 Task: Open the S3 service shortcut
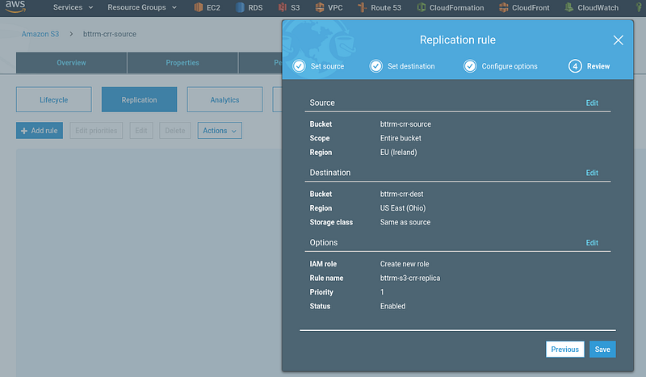point(289,7)
